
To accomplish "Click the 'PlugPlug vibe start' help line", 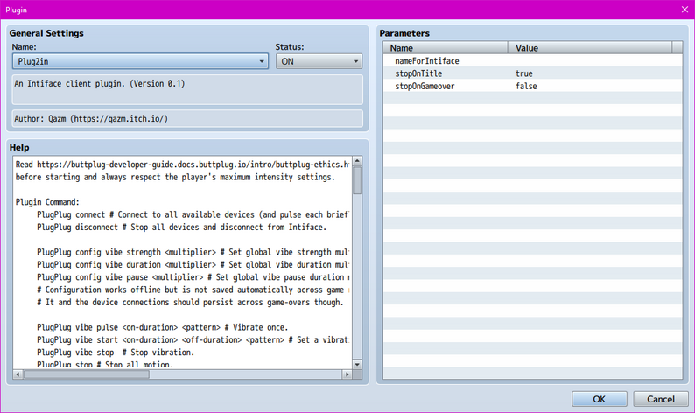I will pyautogui.click(x=193, y=339).
